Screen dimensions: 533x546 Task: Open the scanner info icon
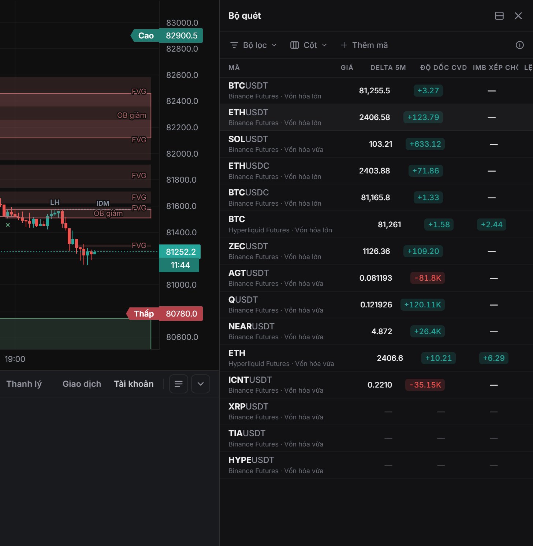coord(519,45)
